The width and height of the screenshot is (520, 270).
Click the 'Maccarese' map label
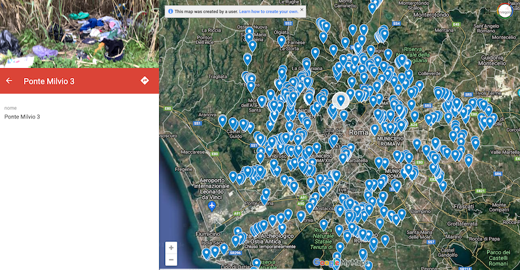pos(192,152)
